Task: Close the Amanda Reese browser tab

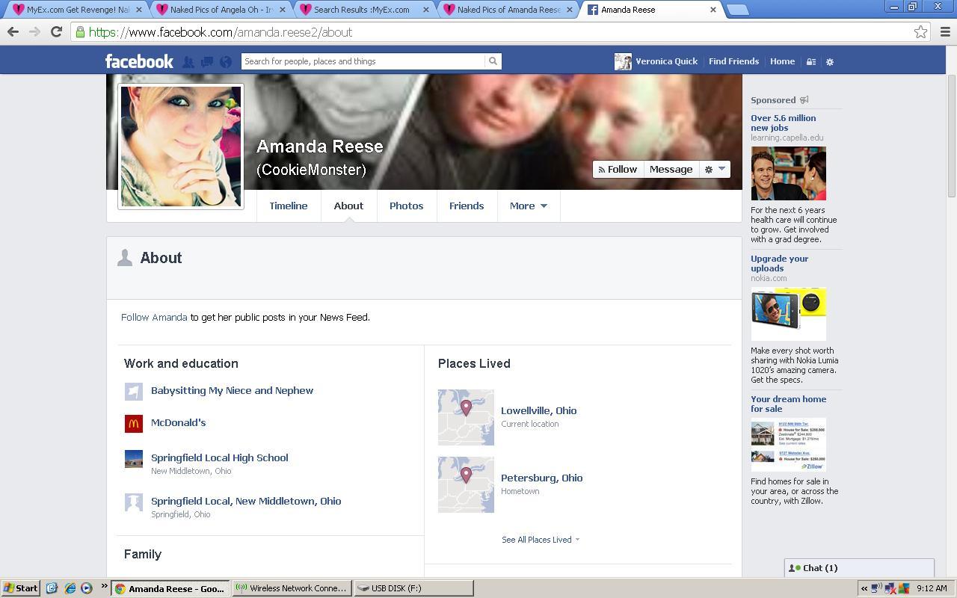Action: point(713,10)
